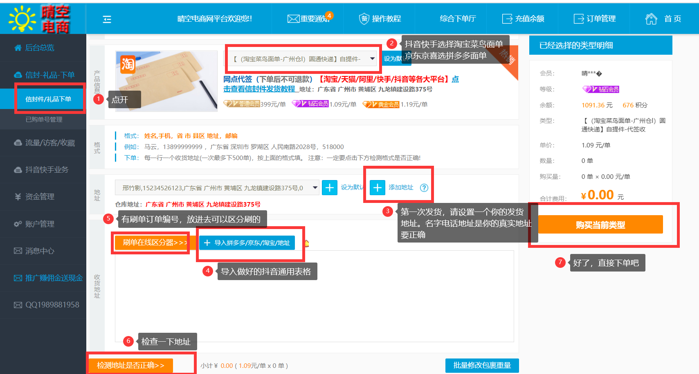This screenshot has width=699, height=374.
Task: Open 充值余额 recharge page
Action: (x=523, y=19)
